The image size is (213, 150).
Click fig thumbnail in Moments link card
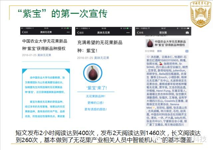tap(149, 43)
